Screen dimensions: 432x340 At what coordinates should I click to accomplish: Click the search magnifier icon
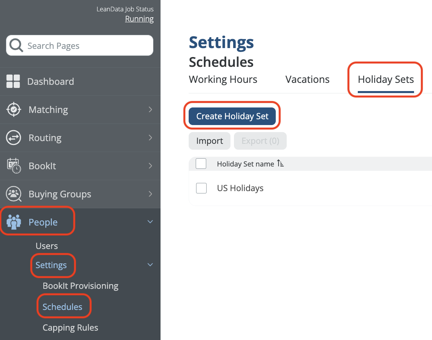[16, 46]
